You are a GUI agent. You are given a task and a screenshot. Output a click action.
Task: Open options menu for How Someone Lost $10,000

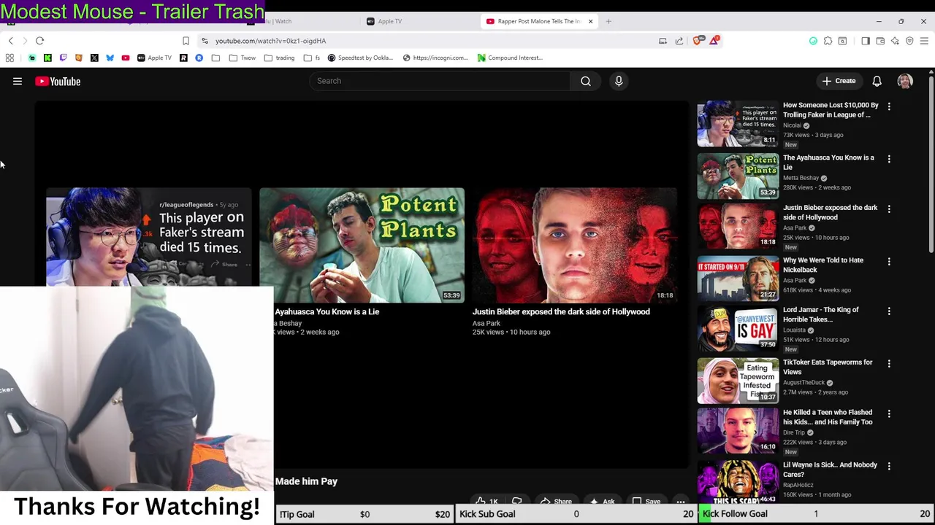point(889,106)
